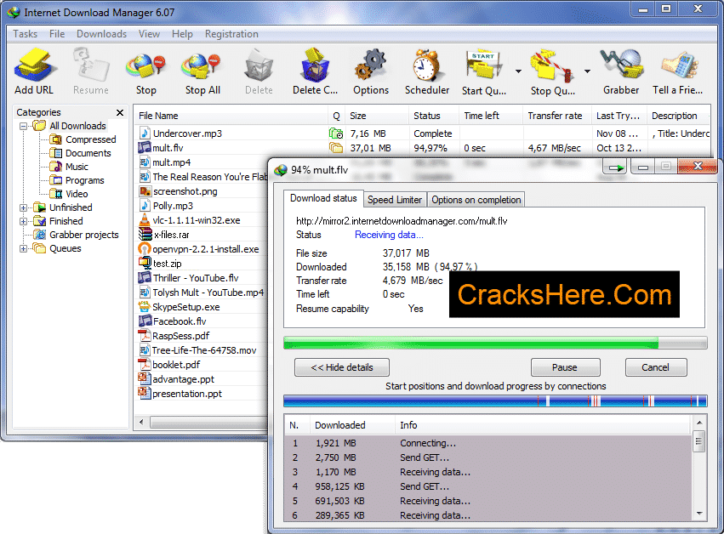Click the Delete Completed toolbar icon

316,66
